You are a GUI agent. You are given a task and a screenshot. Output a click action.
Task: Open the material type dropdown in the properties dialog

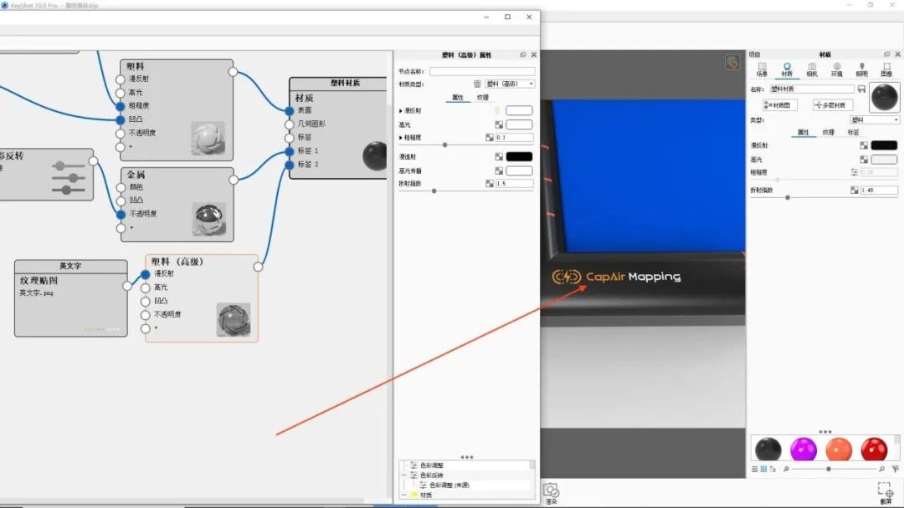pyautogui.click(x=509, y=84)
